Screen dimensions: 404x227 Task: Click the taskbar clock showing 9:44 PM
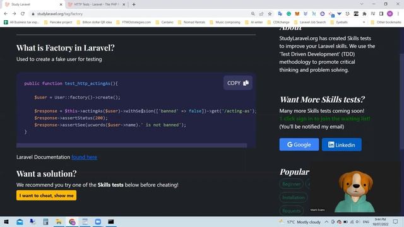(x=380, y=222)
